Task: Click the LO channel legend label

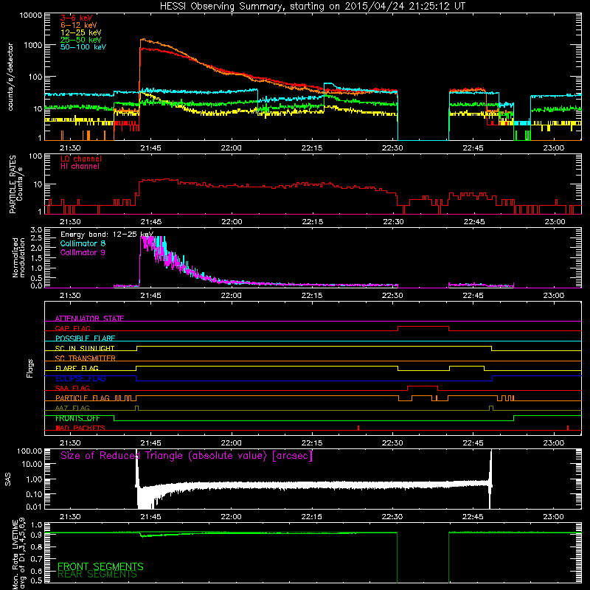Action: coord(81,159)
